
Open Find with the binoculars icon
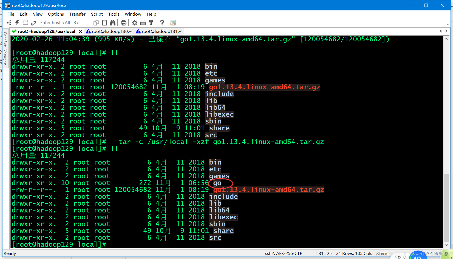113,23
